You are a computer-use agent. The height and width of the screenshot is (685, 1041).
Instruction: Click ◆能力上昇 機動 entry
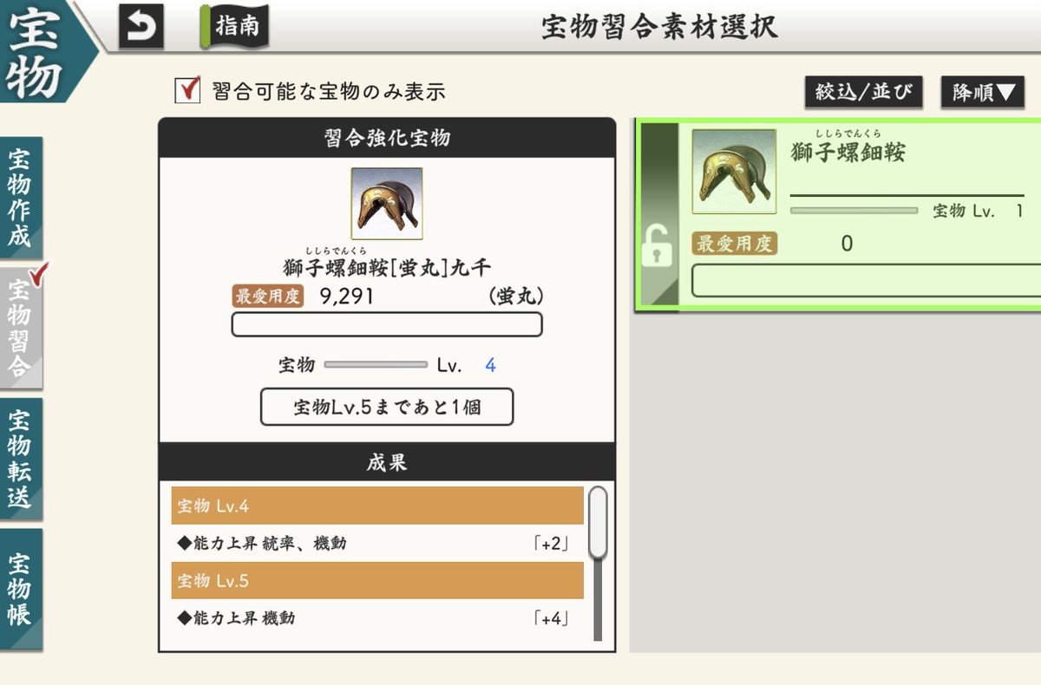tap(236, 618)
